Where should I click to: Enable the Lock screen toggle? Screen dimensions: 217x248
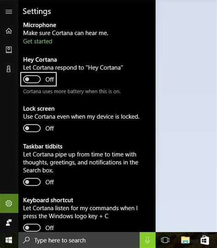click(32, 128)
